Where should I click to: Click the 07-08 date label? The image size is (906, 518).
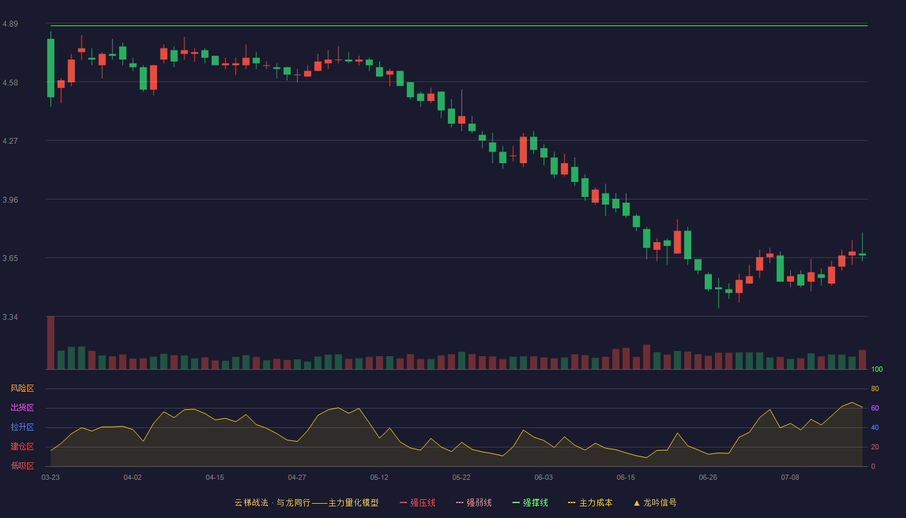pyautogui.click(x=790, y=477)
